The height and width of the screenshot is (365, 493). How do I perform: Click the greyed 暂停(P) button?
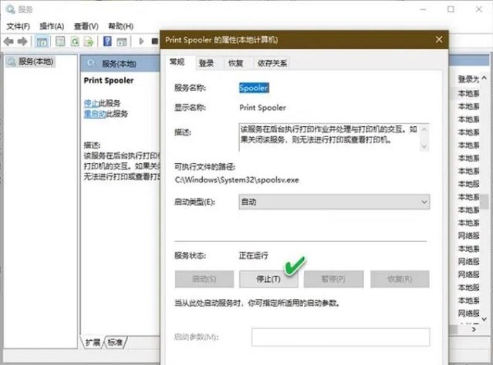[333, 279]
